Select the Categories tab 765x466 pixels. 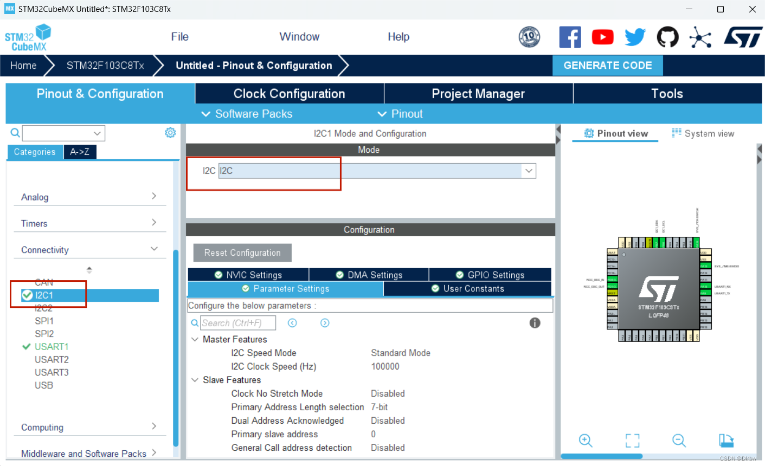[x=35, y=152]
